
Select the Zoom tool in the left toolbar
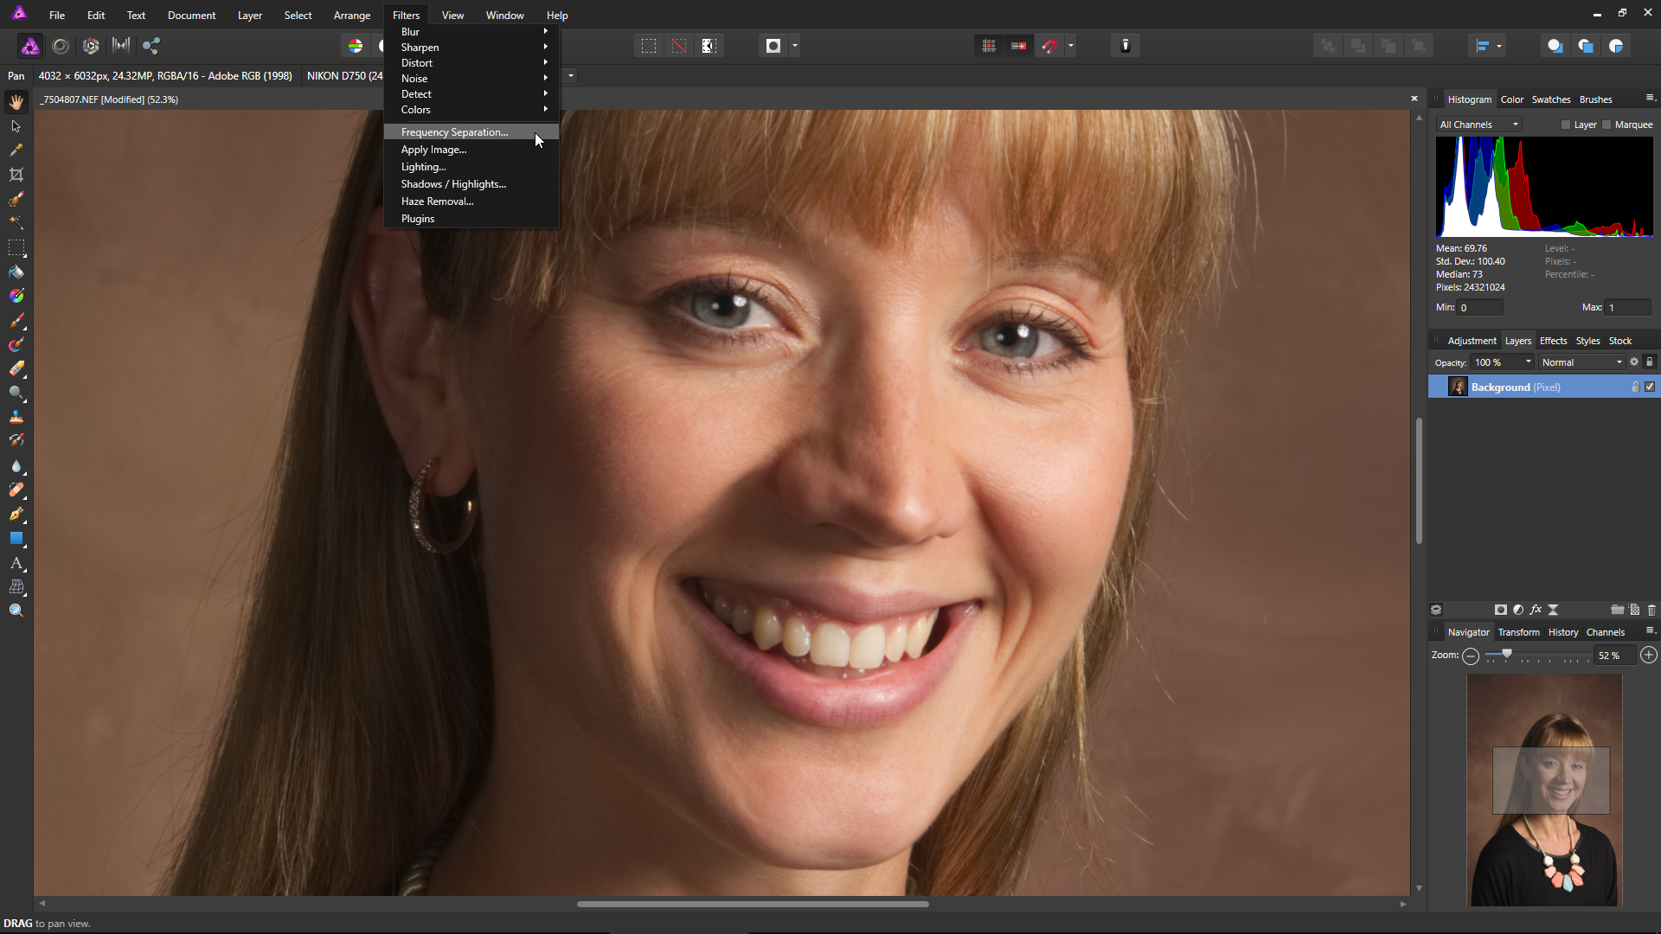(x=16, y=611)
